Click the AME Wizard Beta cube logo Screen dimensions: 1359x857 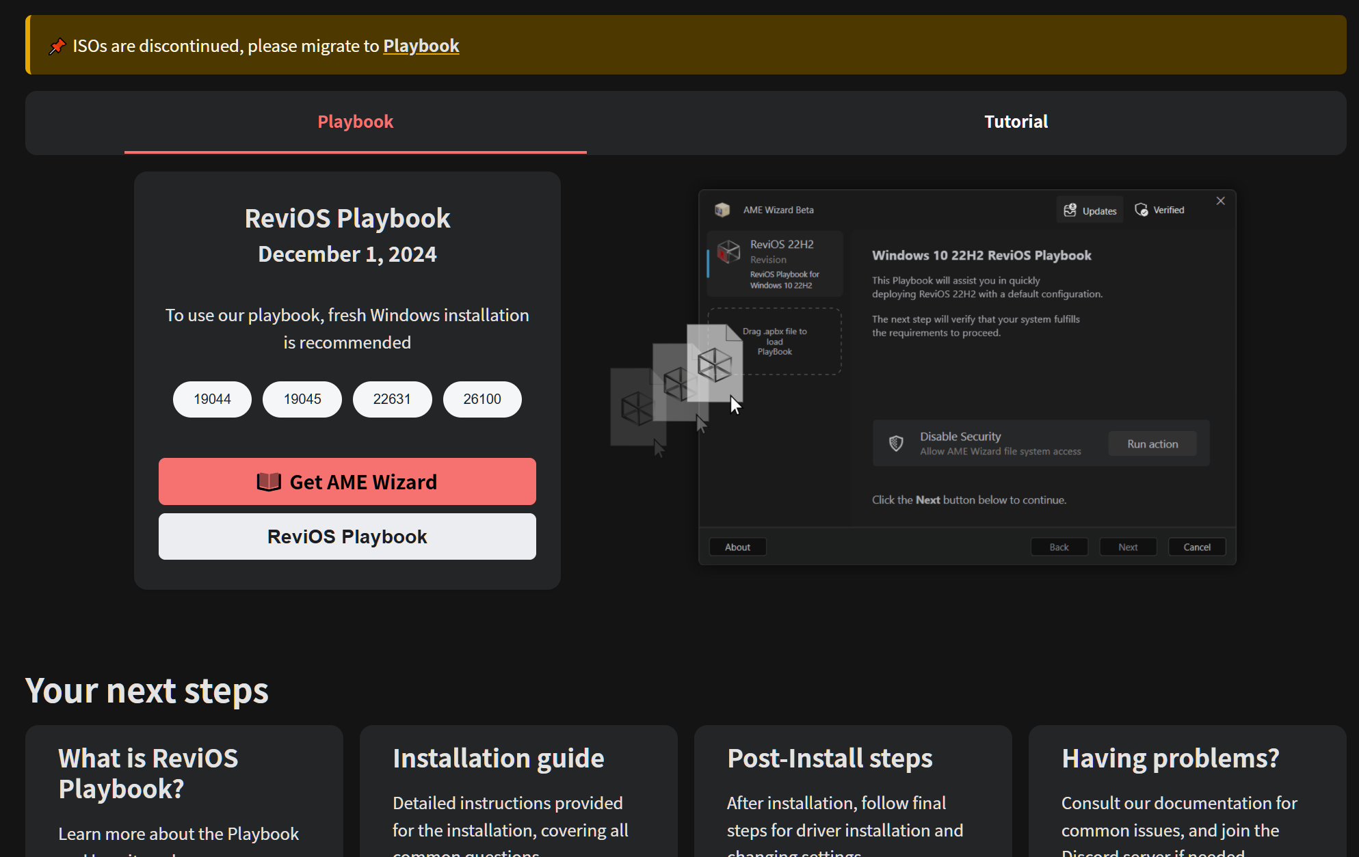722,210
